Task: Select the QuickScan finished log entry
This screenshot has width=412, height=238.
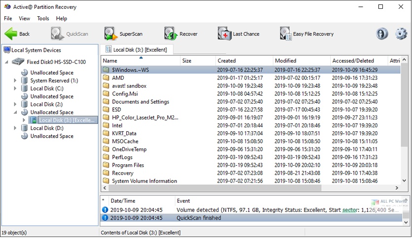Action: (199, 218)
